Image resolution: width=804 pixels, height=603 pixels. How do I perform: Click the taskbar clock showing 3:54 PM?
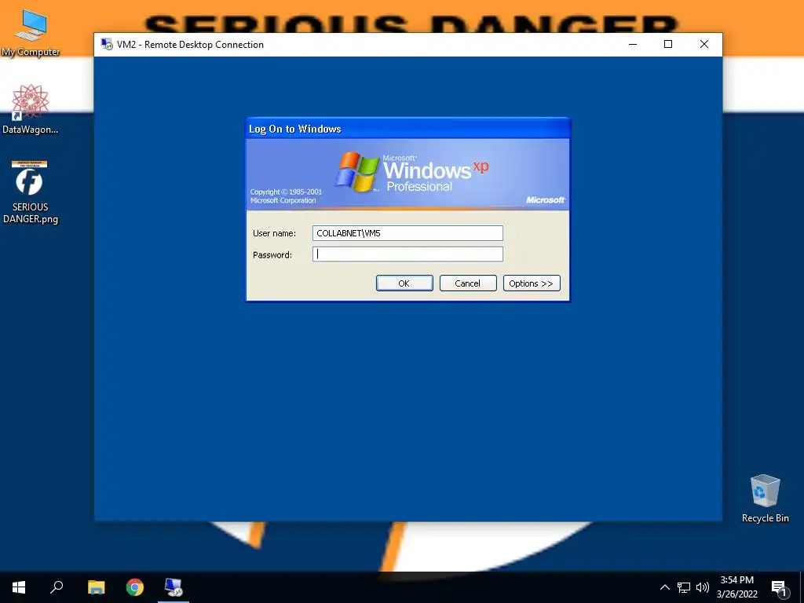[736, 587]
